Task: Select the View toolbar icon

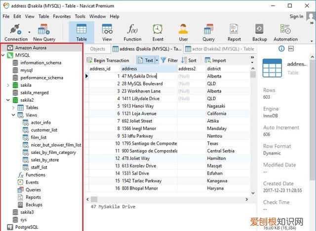Action: (107, 31)
